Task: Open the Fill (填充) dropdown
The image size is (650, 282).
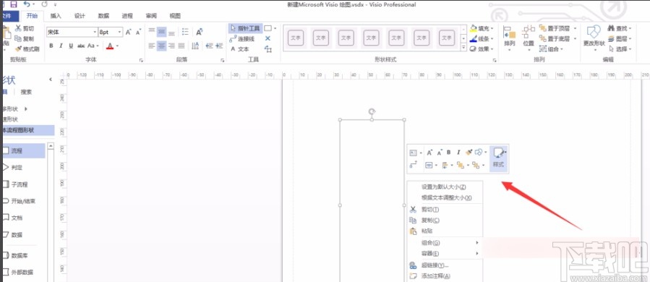Action: [x=482, y=29]
